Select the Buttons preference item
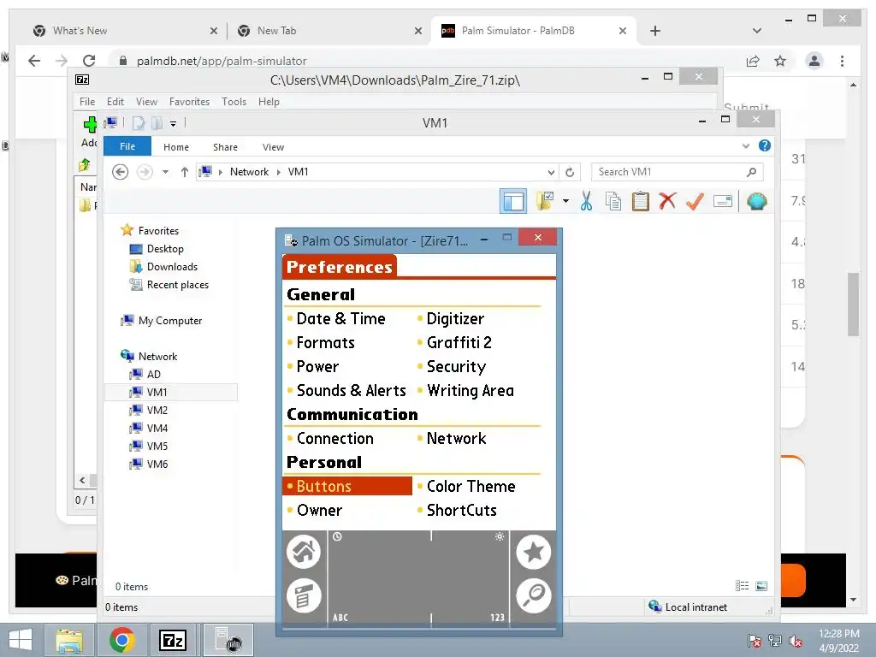This screenshot has height=657, width=876. [347, 486]
